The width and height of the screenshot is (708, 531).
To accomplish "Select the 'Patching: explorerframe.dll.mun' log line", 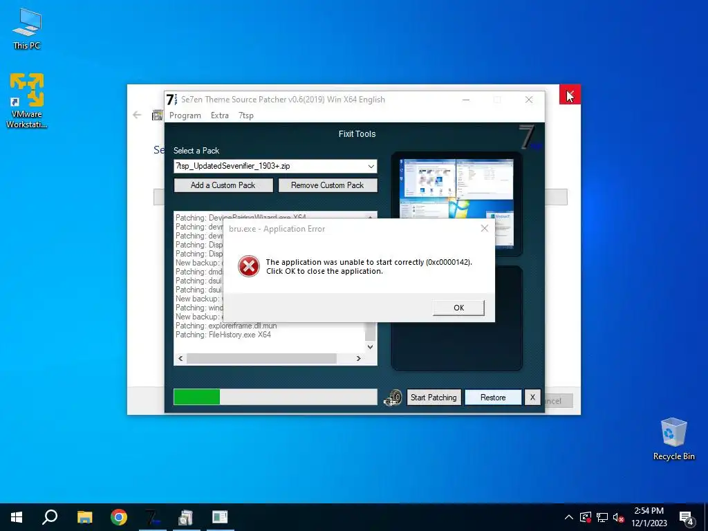I will point(226,326).
